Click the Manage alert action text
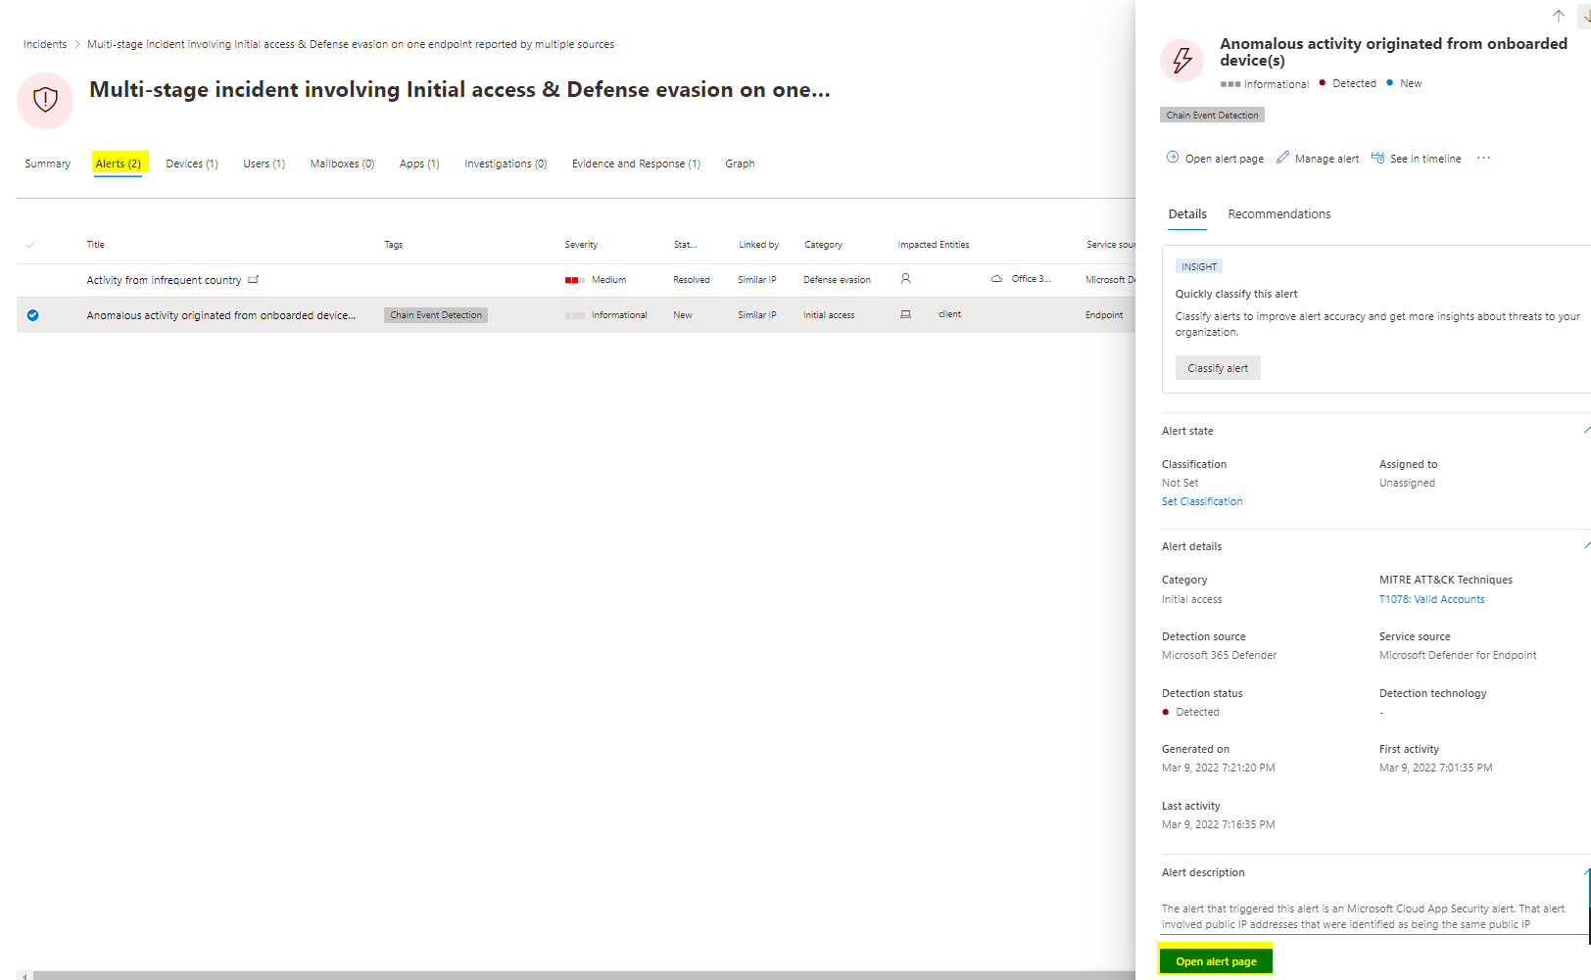Image resolution: width=1591 pixels, height=980 pixels. click(x=1326, y=159)
